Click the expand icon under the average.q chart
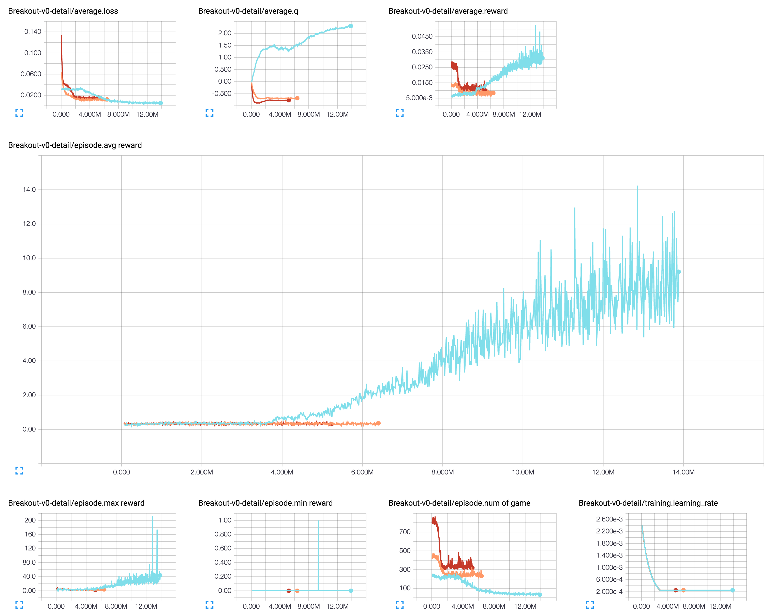The width and height of the screenshot is (775, 616). click(x=210, y=113)
